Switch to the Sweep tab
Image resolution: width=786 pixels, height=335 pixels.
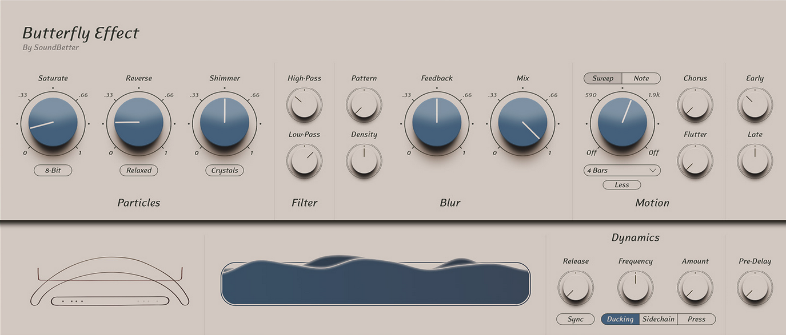tap(603, 78)
